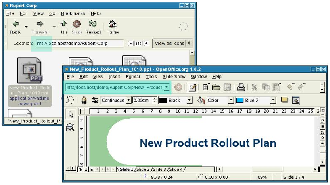The height and width of the screenshot is (185, 330).
Task: Click the Edit Points icon
Action: coord(70,100)
